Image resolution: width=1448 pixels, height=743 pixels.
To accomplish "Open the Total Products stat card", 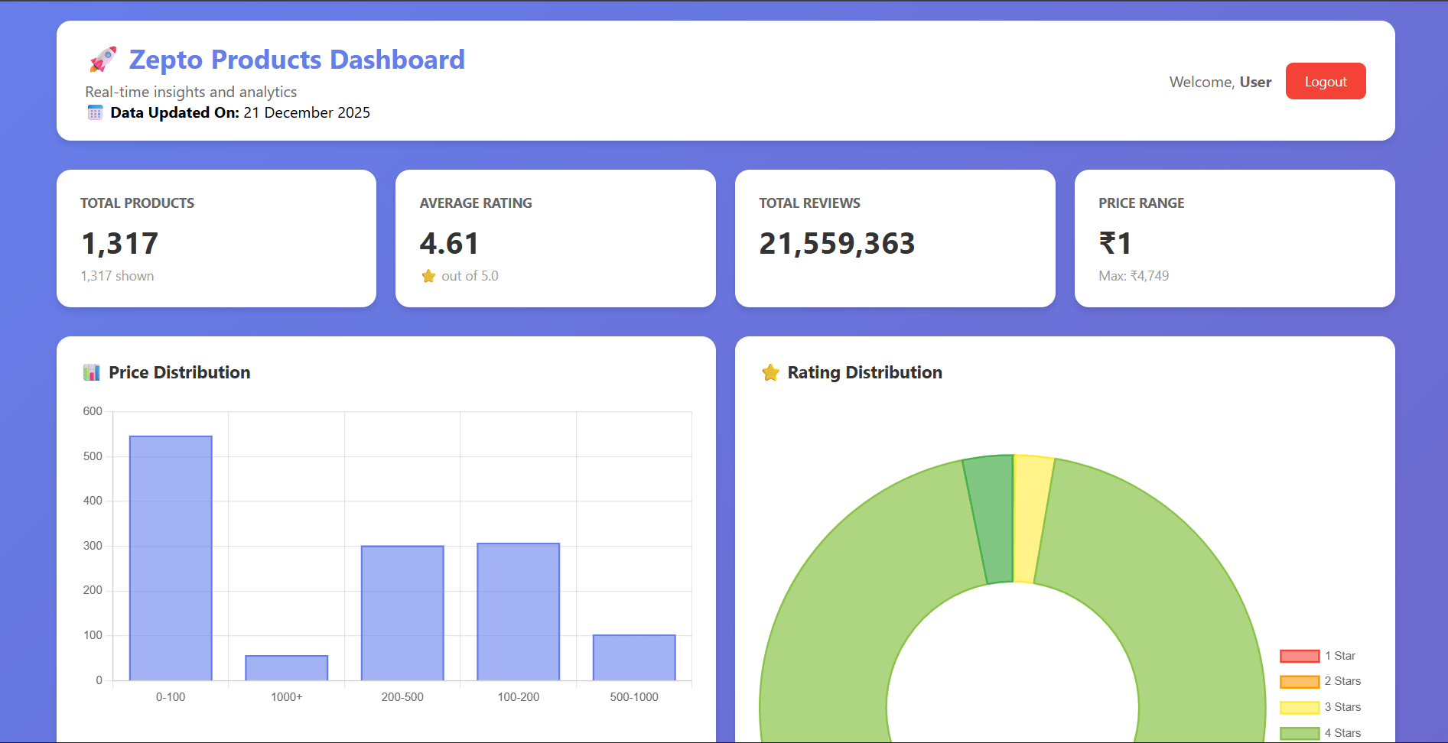I will pyautogui.click(x=216, y=238).
